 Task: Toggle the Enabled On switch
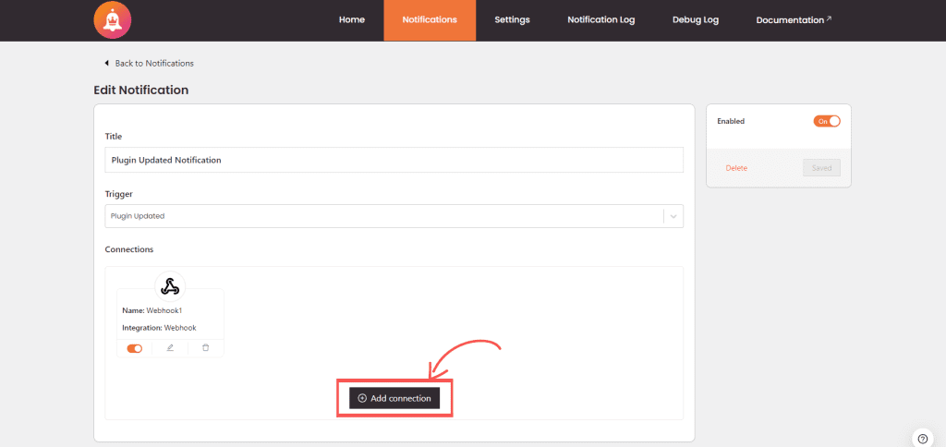(x=827, y=121)
